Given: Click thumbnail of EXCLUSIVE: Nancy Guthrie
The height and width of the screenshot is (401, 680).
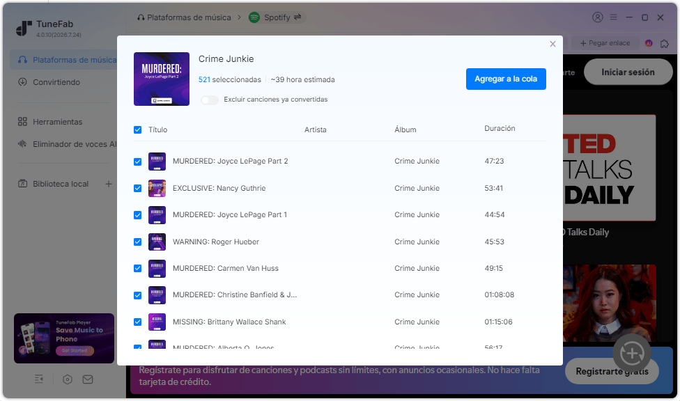Looking at the screenshot, I should [157, 188].
